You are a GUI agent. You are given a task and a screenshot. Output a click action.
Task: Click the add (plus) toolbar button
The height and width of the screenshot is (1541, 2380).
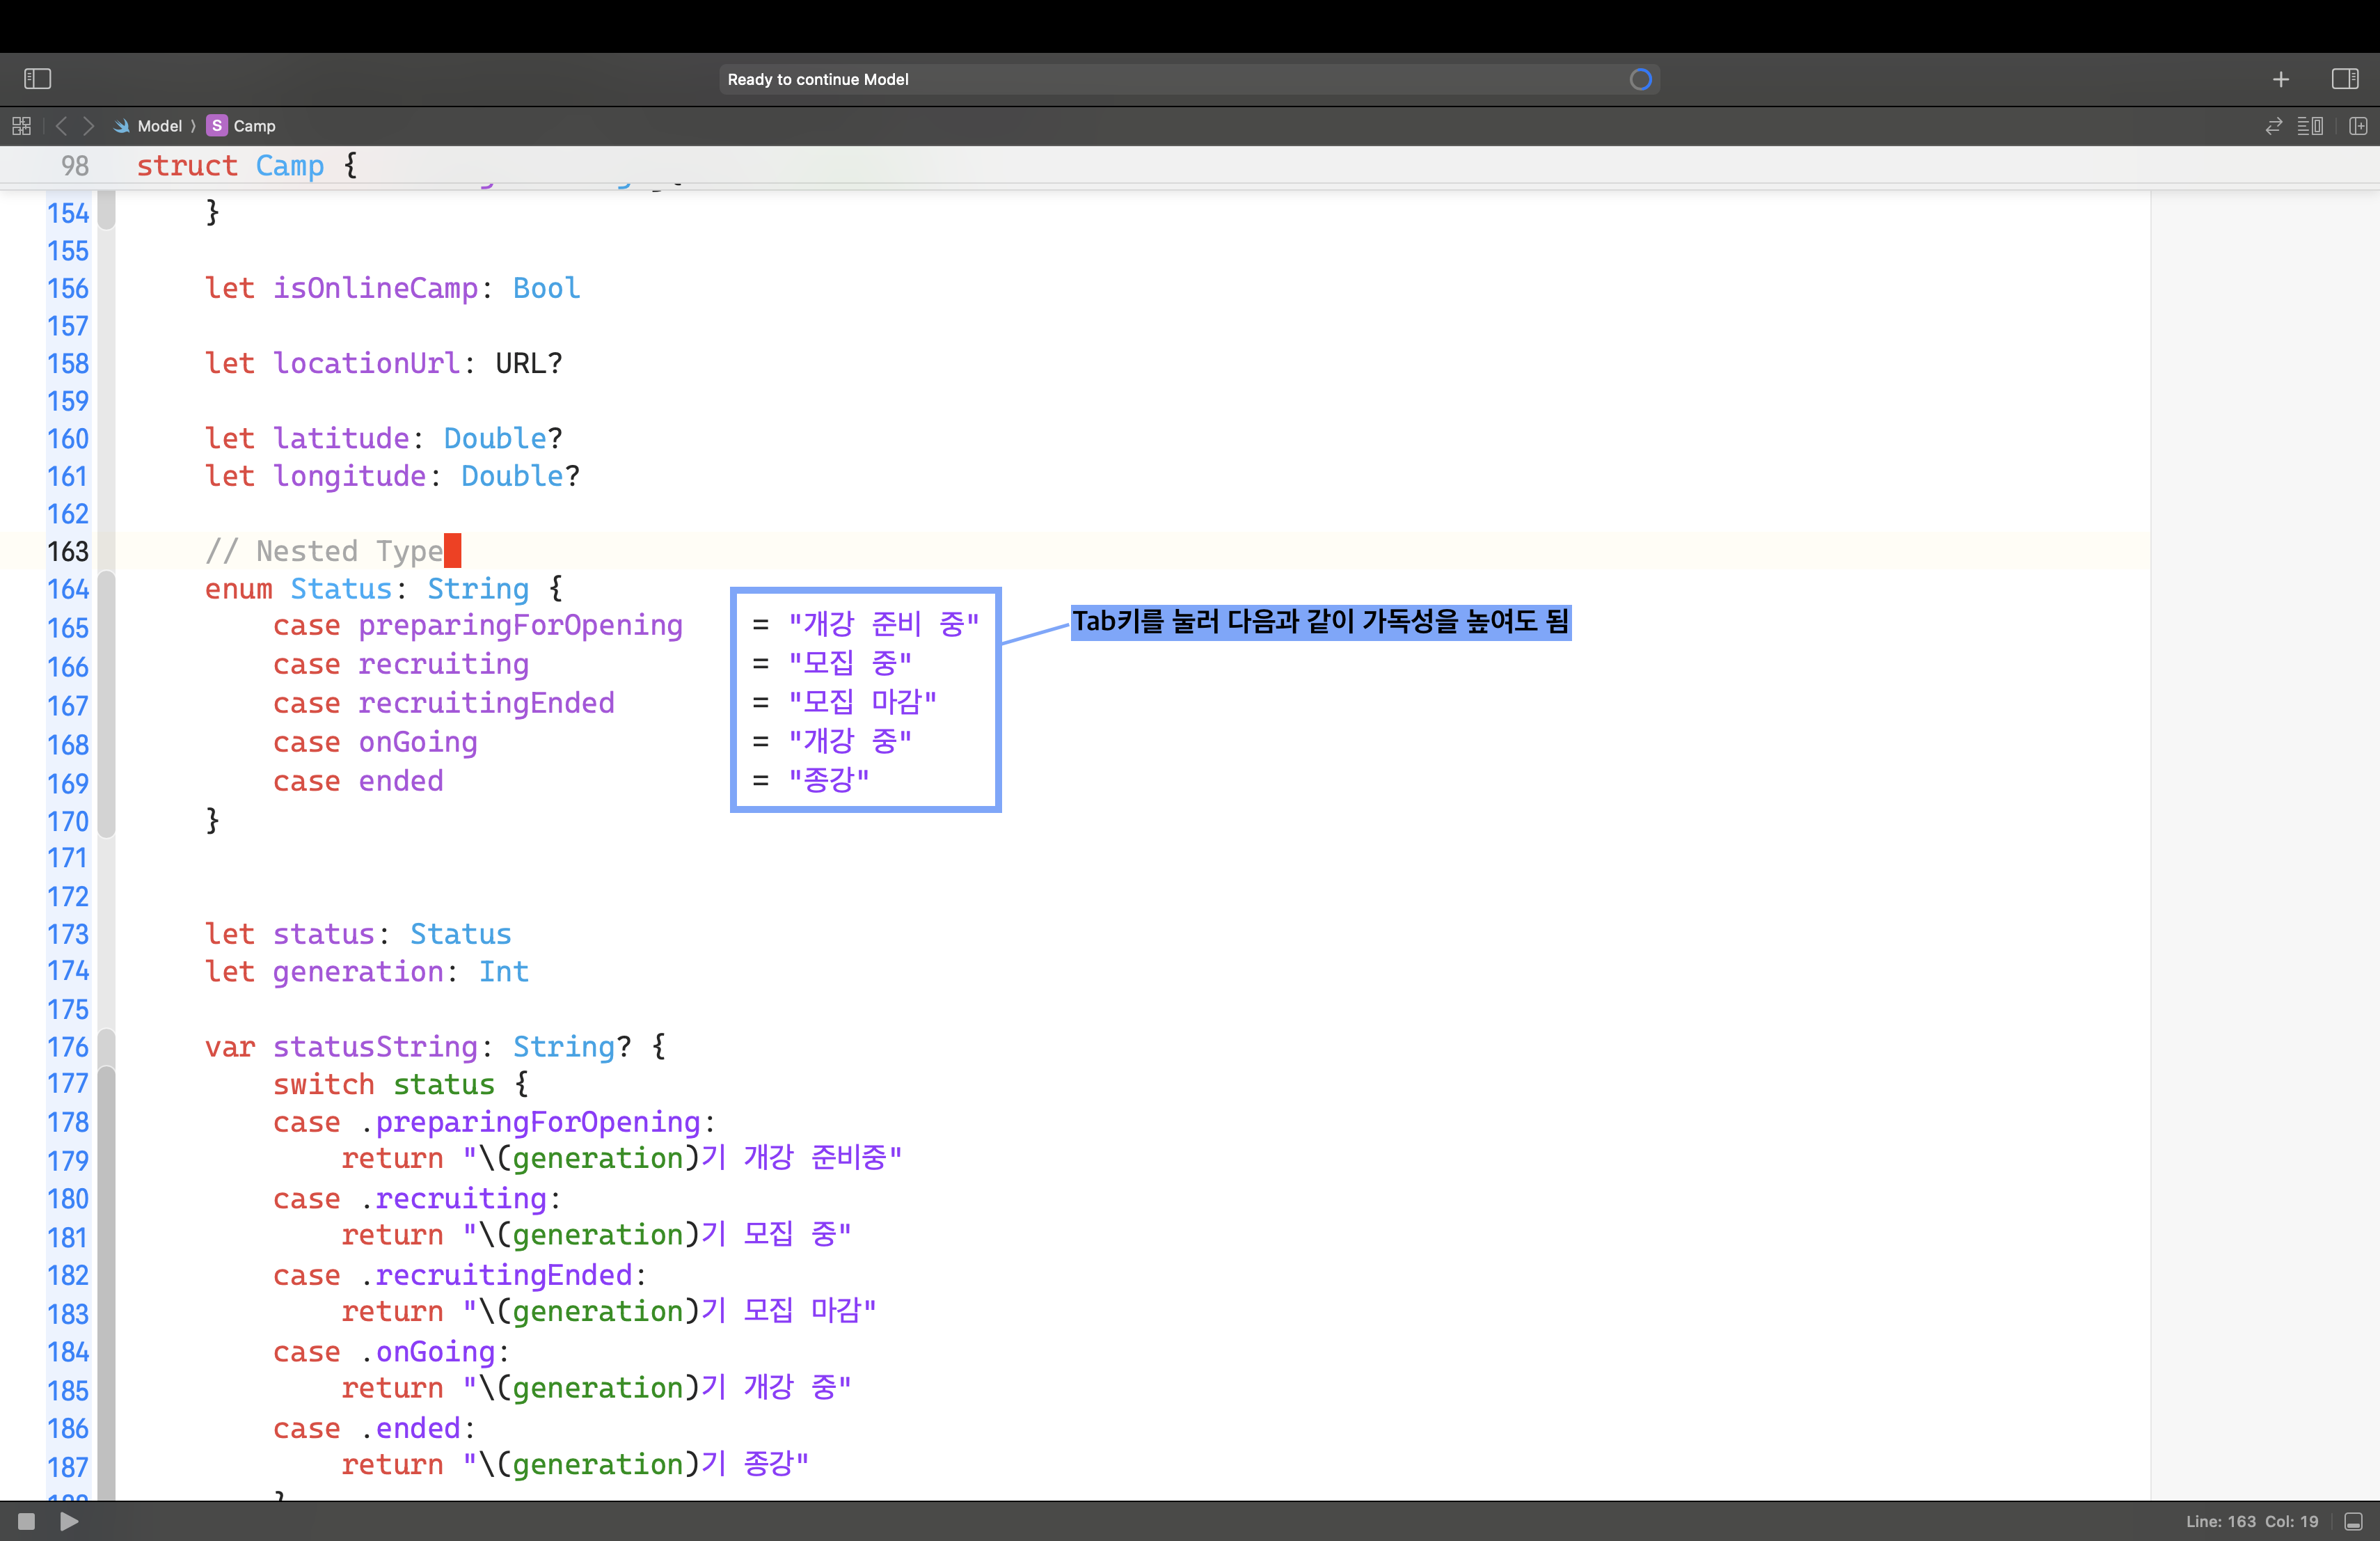click(x=2281, y=79)
